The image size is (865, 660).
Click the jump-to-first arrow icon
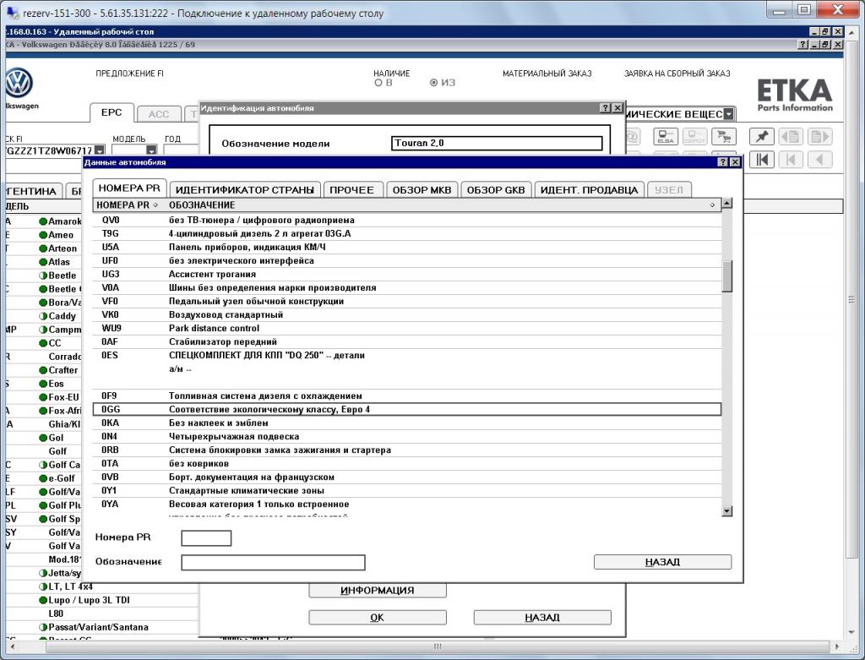point(761,160)
